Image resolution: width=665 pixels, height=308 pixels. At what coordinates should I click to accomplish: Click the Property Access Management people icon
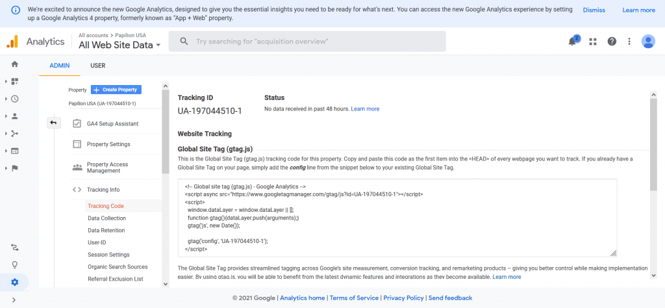(x=77, y=168)
